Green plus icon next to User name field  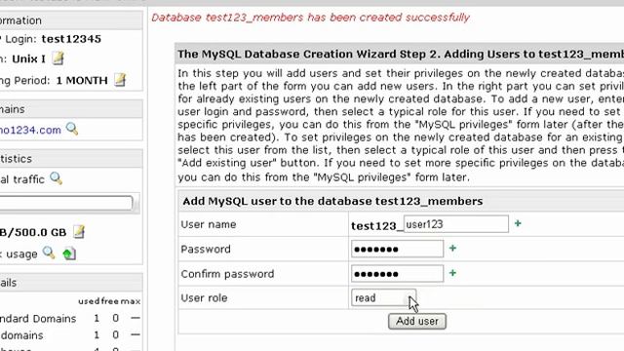518,223
